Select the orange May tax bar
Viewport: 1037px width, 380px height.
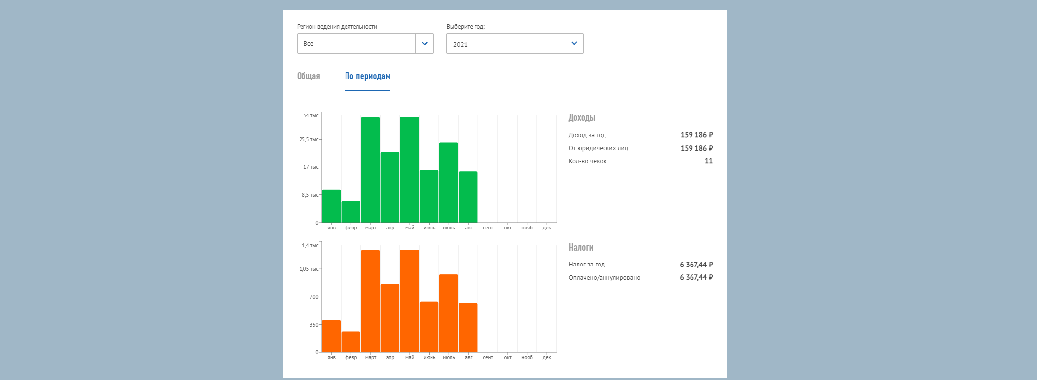pos(409,301)
